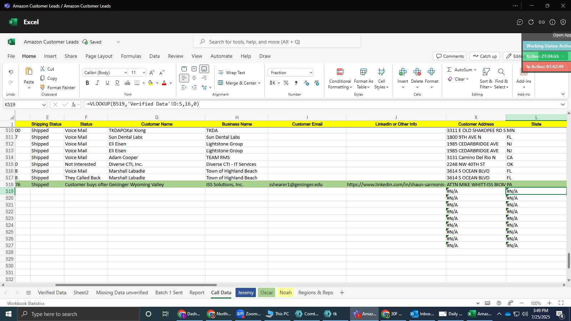This screenshot has width=571, height=321.
Task: Click the search box for tools and help
Action: [x=277, y=42]
